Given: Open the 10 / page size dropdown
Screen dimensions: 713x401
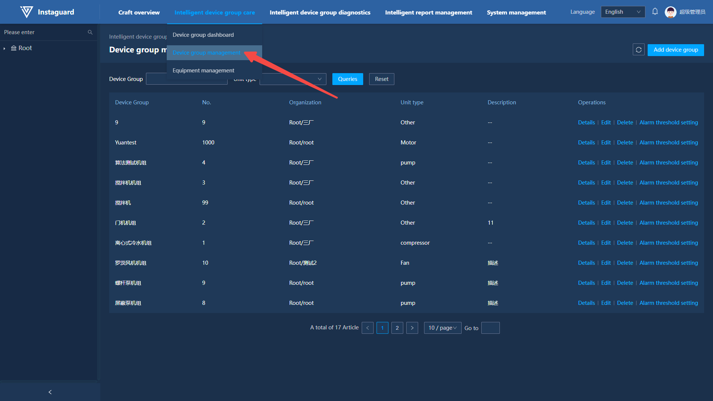Looking at the screenshot, I should (442, 328).
